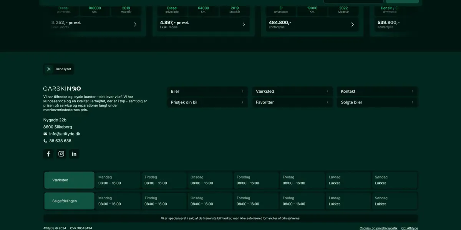Open the Cookie- og privatlivspolitik link
This screenshot has width=461, height=230.
pyautogui.click(x=378, y=228)
